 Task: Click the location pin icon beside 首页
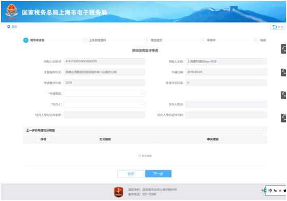click(8, 27)
